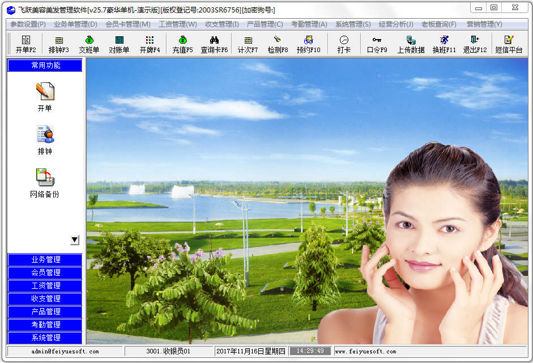The height and width of the screenshot is (363, 533).
Task: Maximize the 飞跃美容美发管理软件 window
Action: click(x=494, y=7)
